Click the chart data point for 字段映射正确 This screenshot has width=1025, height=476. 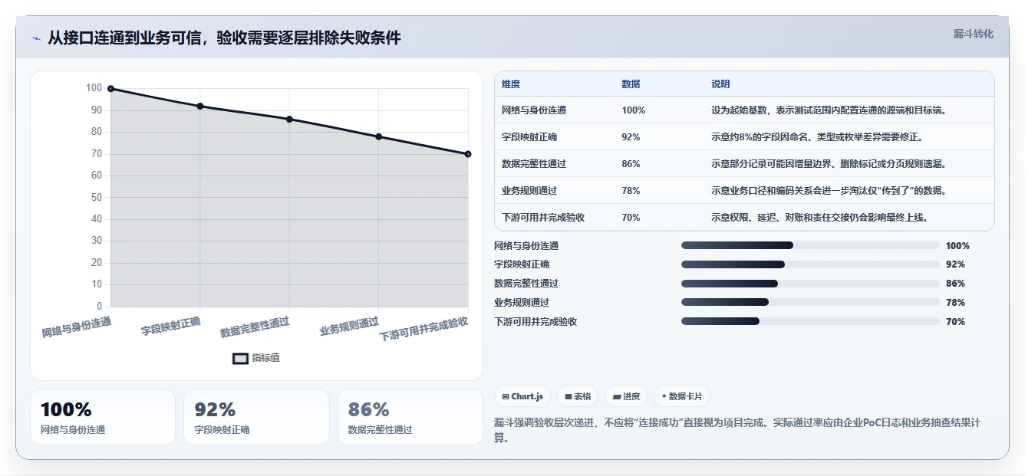(x=200, y=107)
